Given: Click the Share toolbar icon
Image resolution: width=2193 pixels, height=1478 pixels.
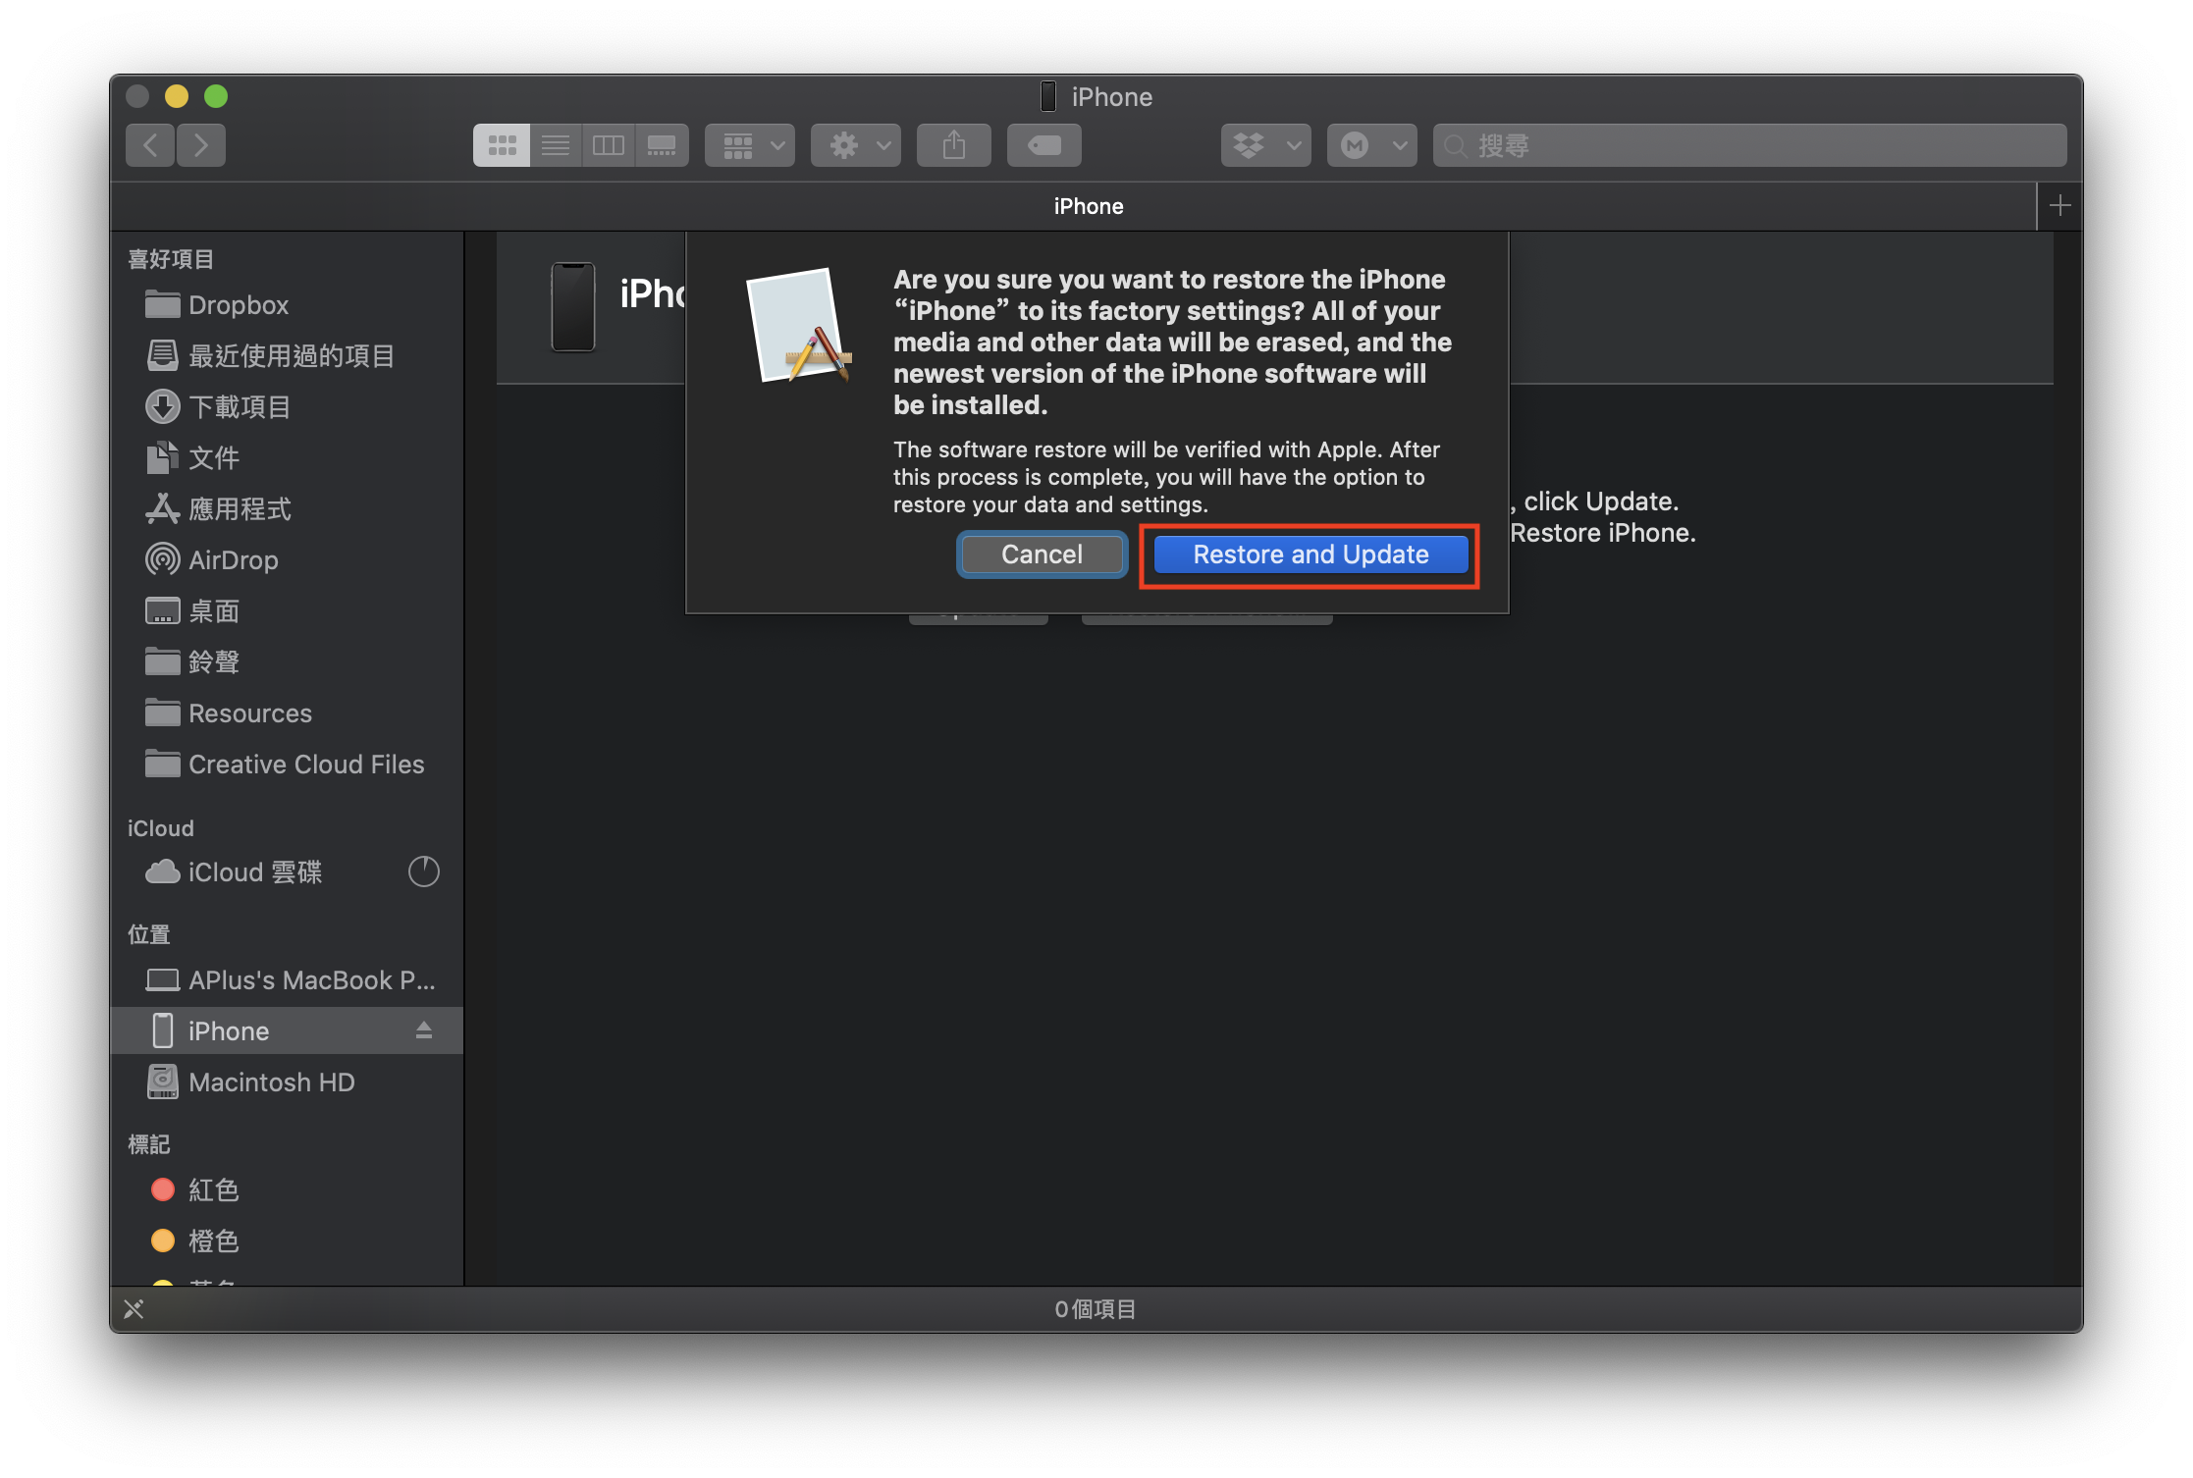Looking at the screenshot, I should (954, 145).
